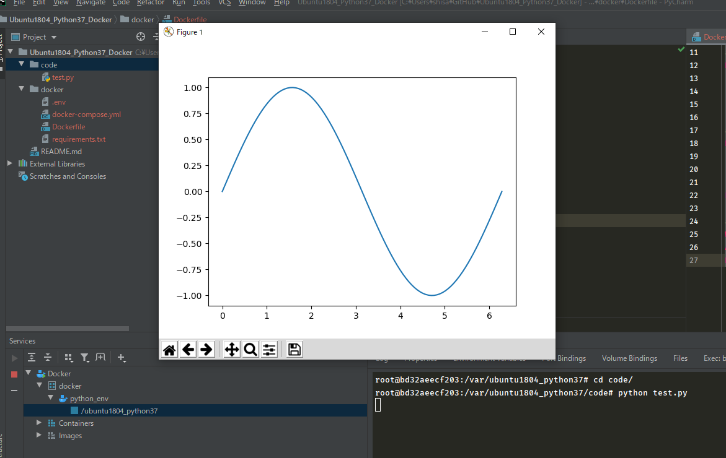The height and width of the screenshot is (458, 726).
Task: Open the Navigate menu
Action: coord(91,2)
